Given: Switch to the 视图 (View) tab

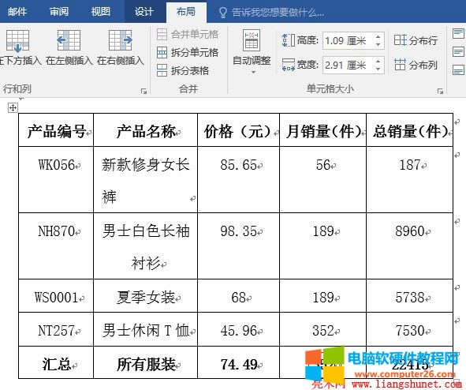Looking at the screenshot, I should click(x=101, y=12).
